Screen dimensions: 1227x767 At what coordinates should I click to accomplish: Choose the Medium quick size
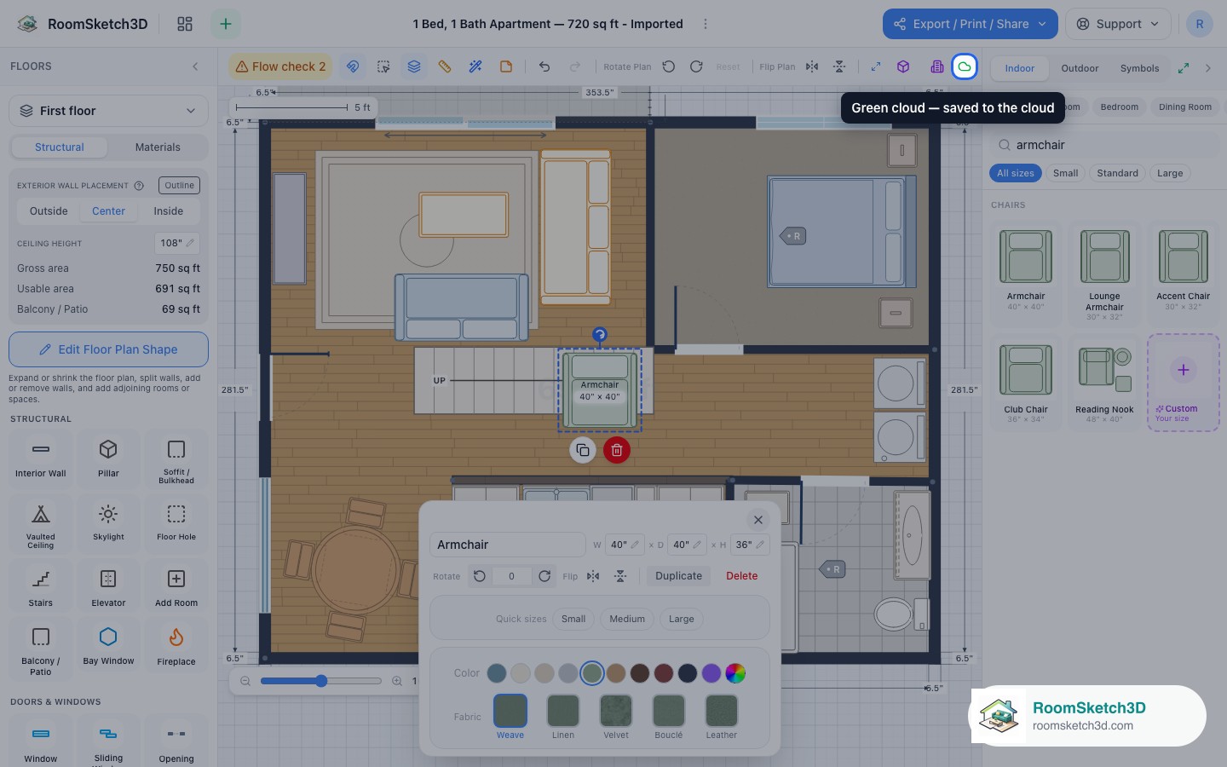tap(626, 619)
